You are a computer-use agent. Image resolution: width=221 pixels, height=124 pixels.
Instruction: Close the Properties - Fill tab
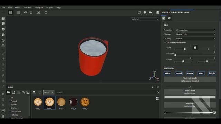192,12
